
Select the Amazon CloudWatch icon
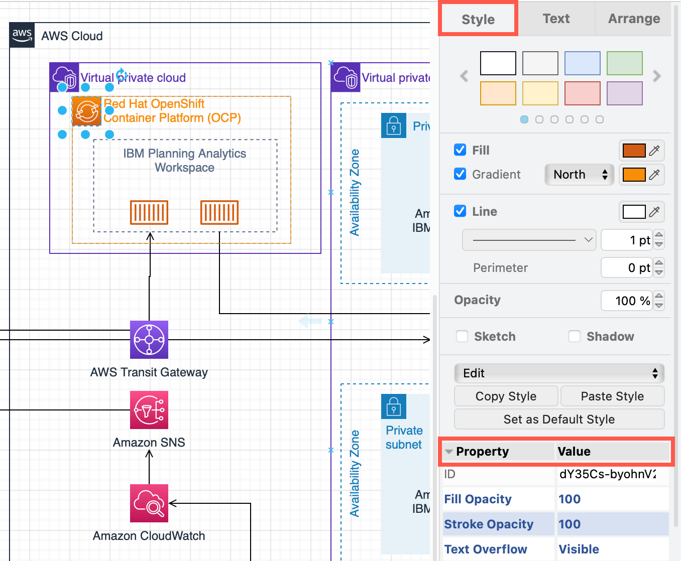(149, 503)
